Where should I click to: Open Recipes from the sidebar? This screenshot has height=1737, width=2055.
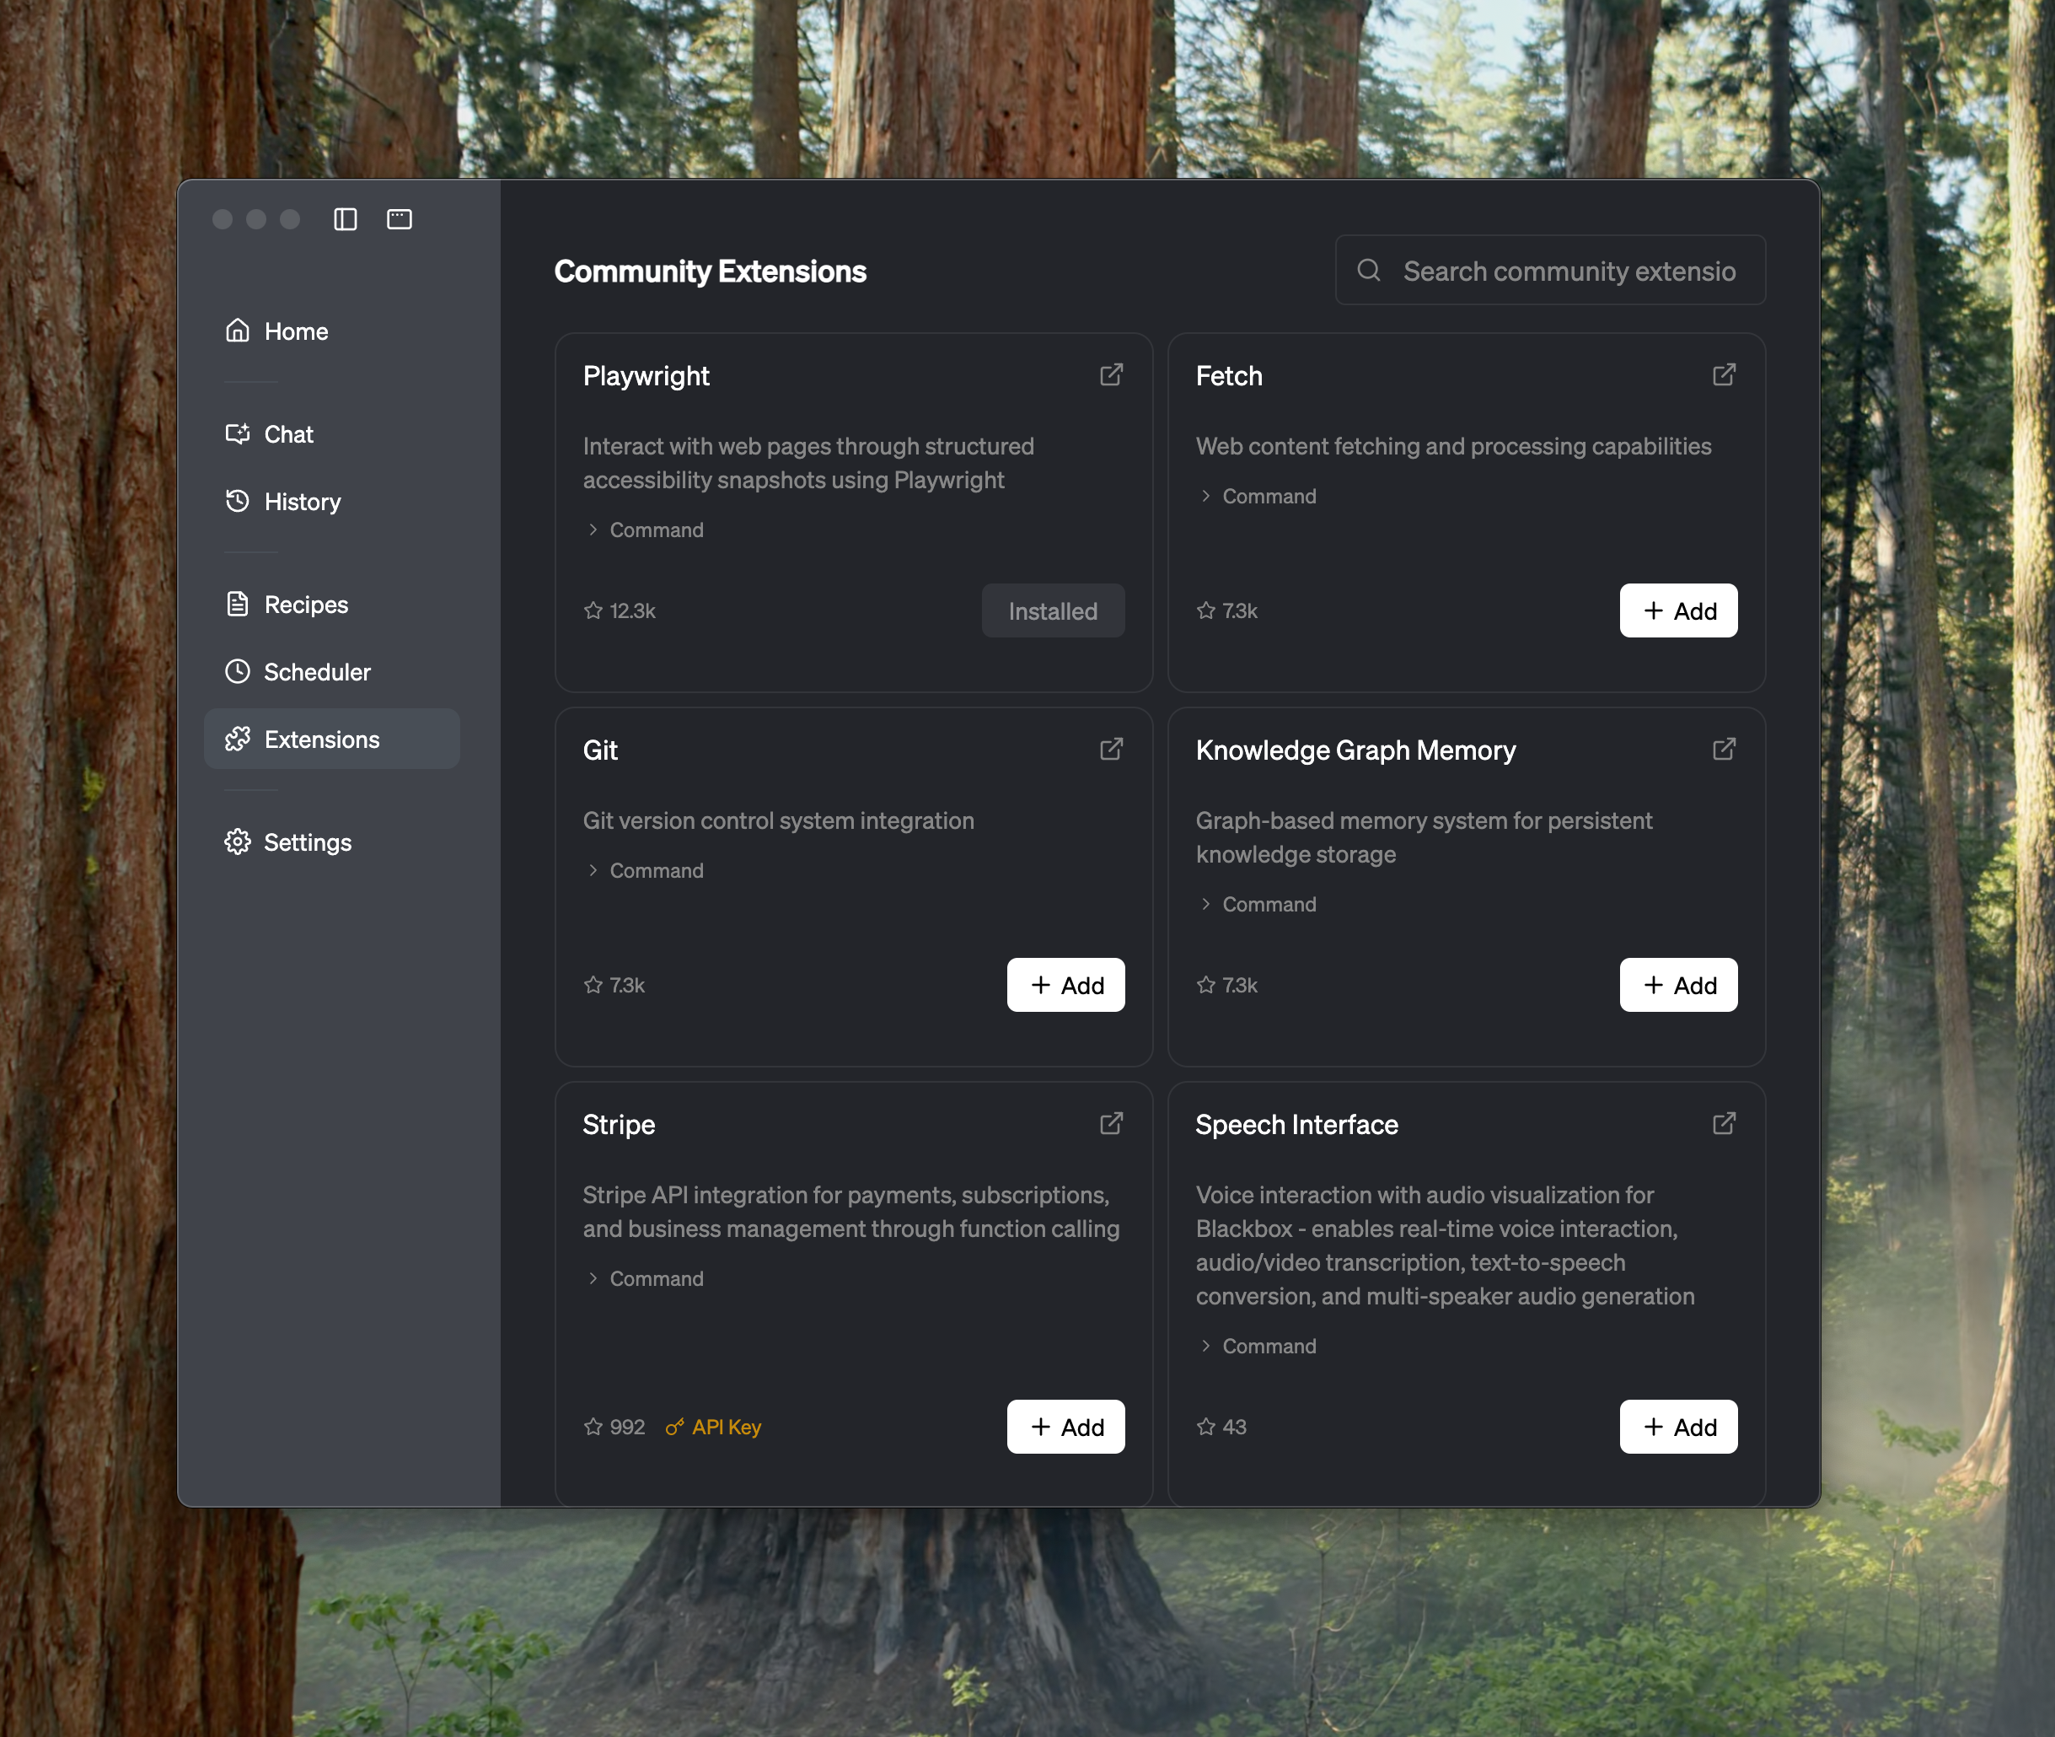pos(305,605)
